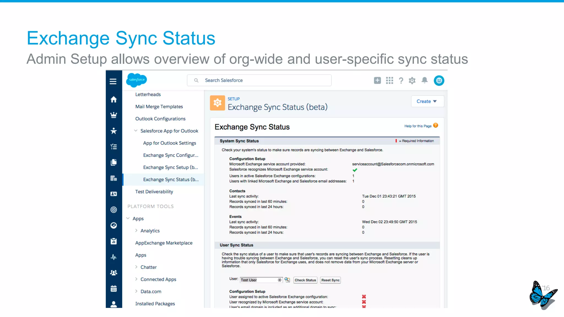Open App for Outlook Settings

pyautogui.click(x=170, y=143)
